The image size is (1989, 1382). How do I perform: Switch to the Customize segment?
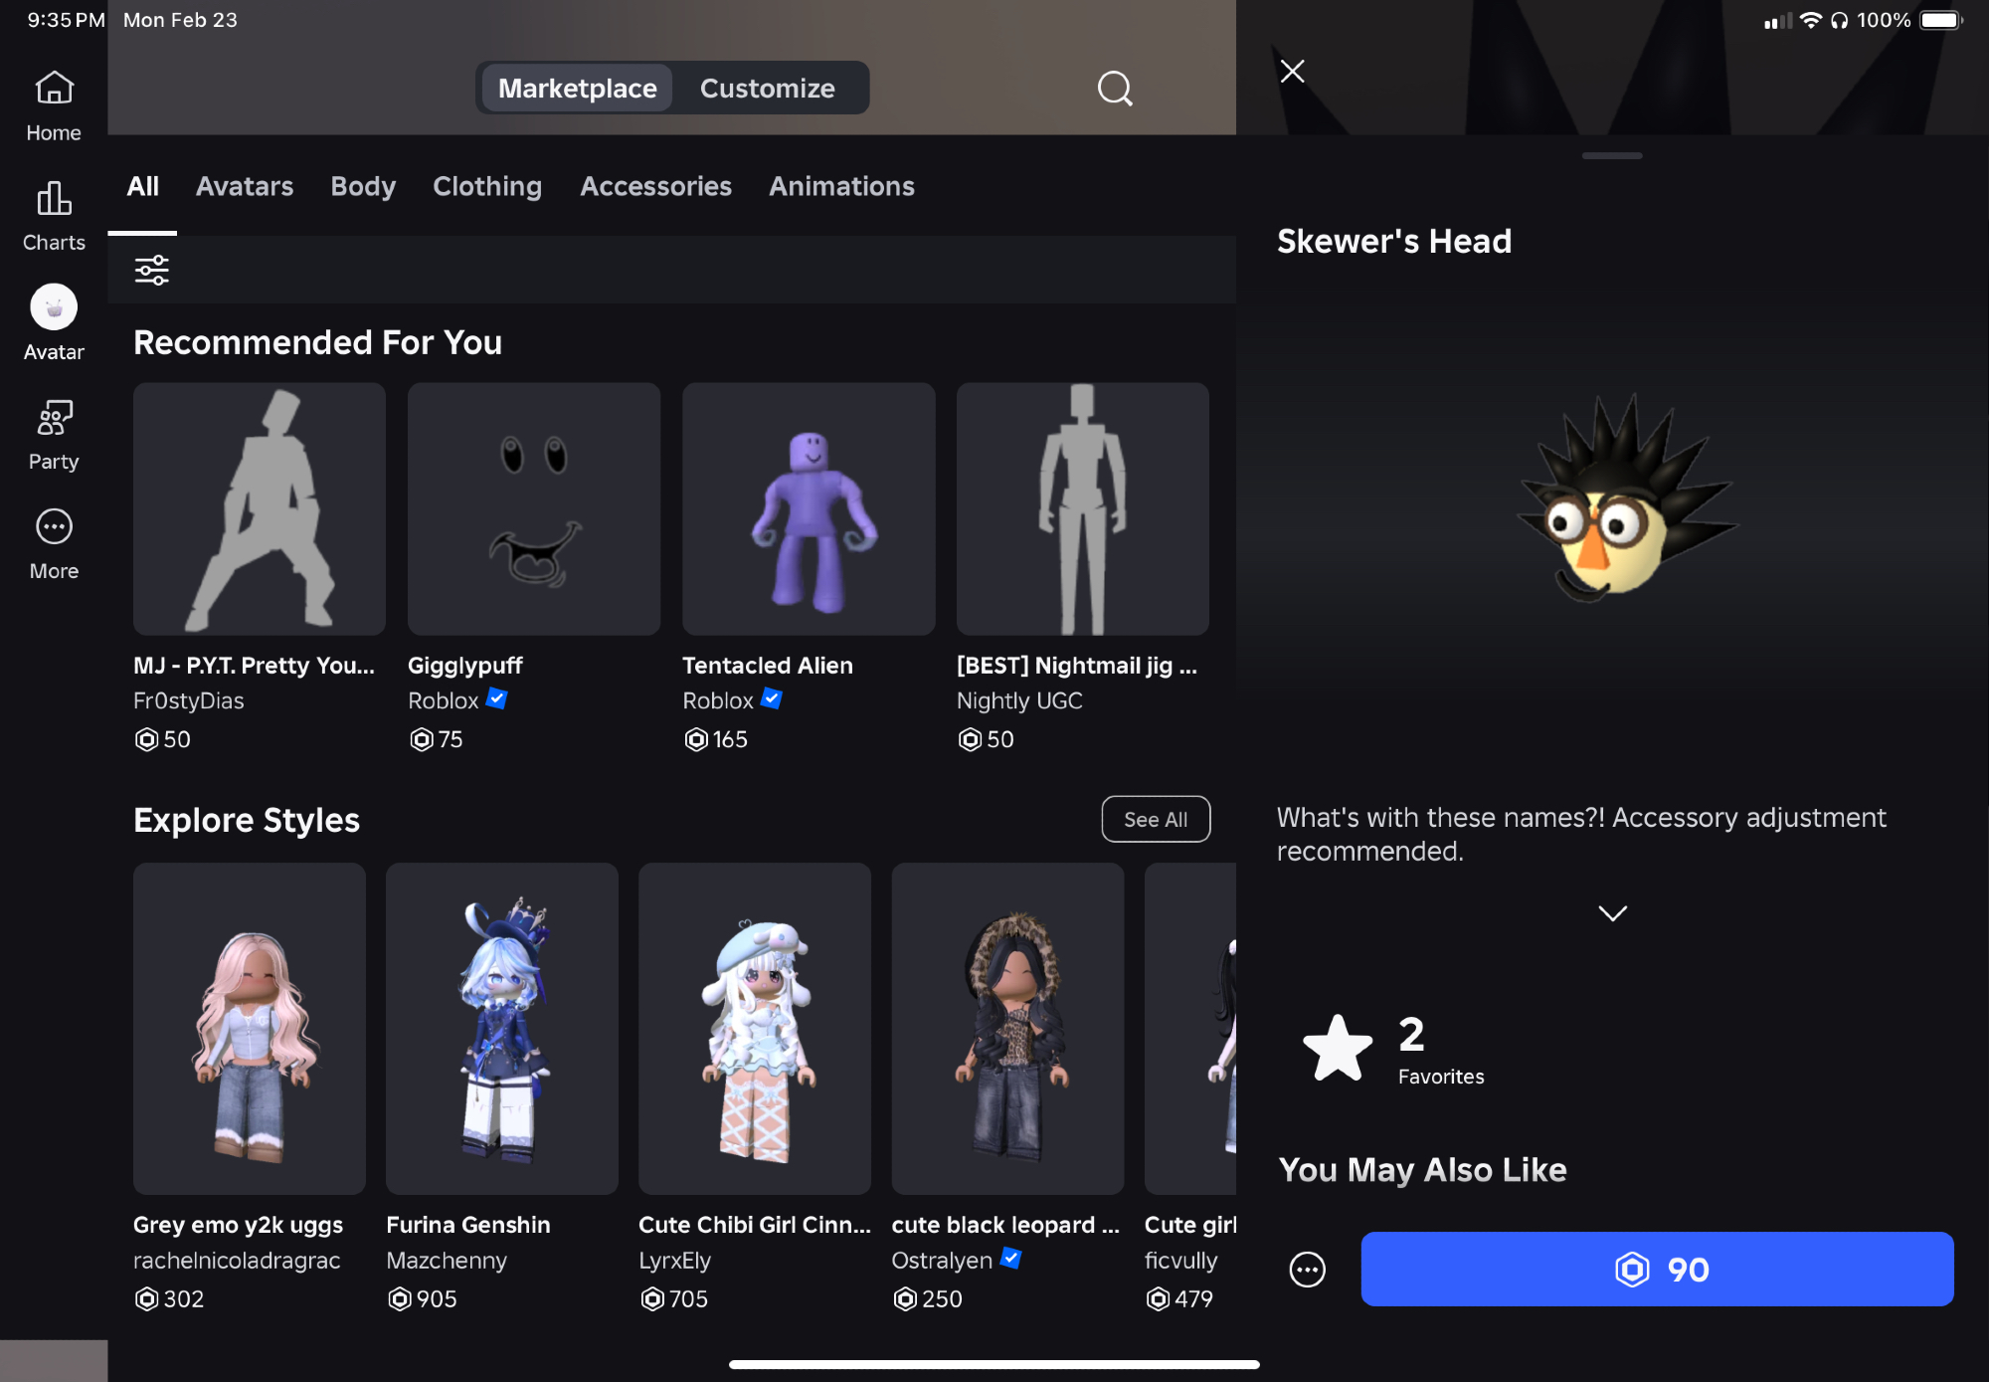[x=767, y=89]
